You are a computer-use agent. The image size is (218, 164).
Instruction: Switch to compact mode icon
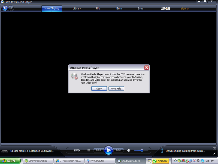[x=214, y=153]
